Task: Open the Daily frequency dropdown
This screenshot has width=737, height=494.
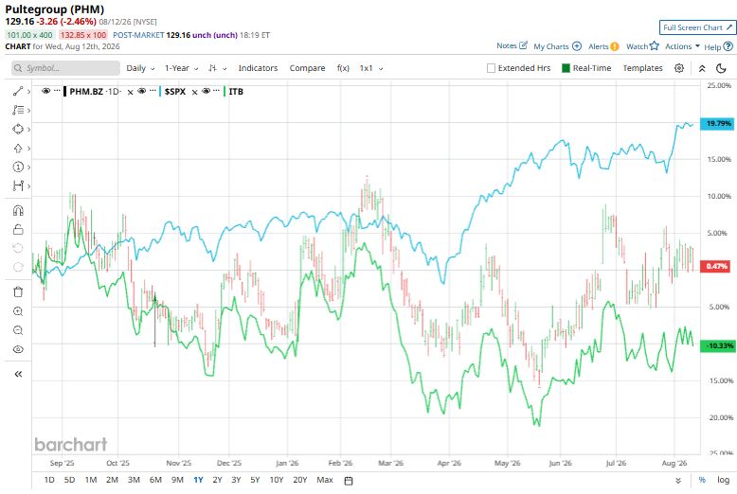Action: point(140,68)
